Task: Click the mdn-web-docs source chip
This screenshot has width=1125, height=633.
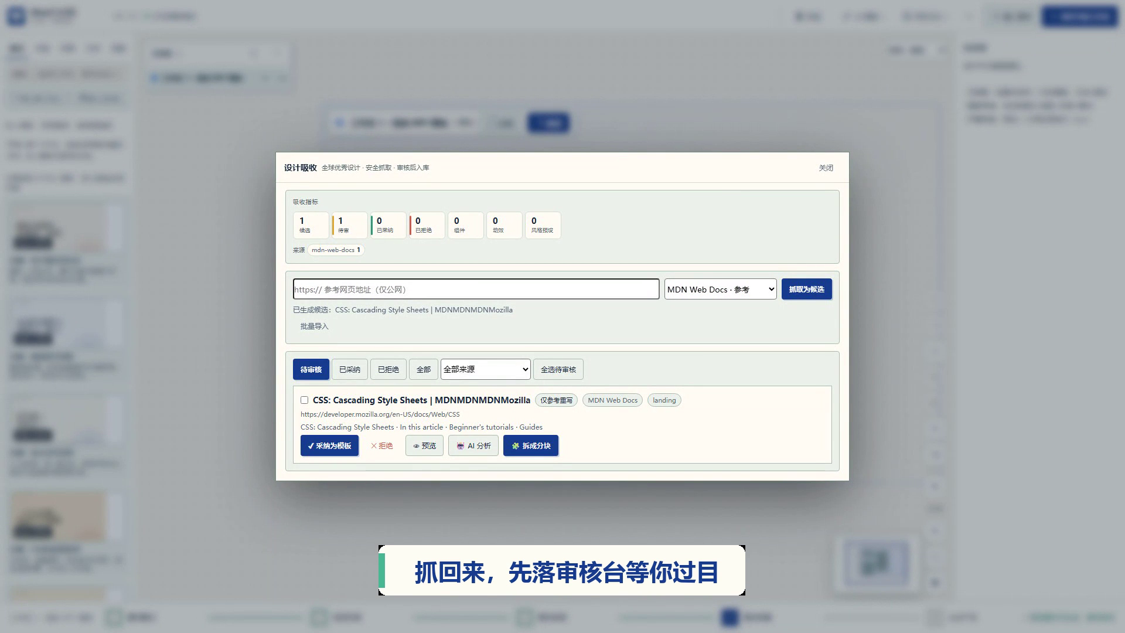Action: pyautogui.click(x=336, y=250)
